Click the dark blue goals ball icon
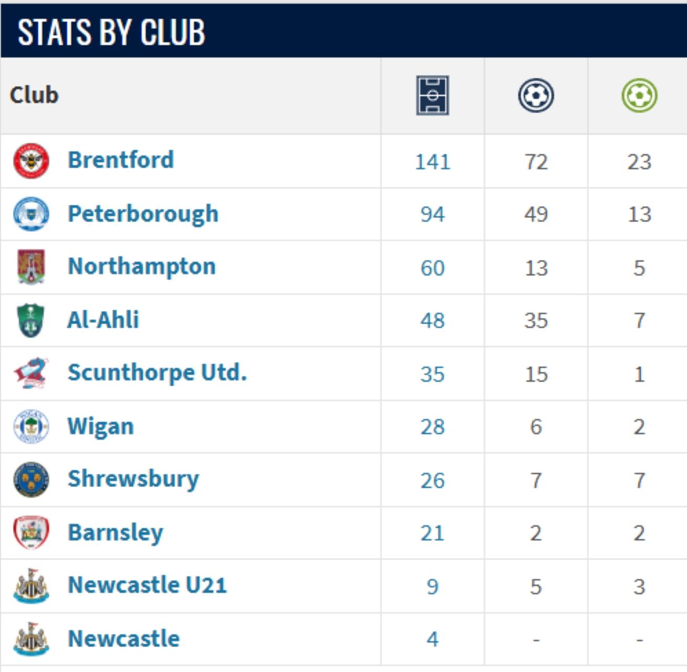The height and width of the screenshot is (672, 687). [x=536, y=96]
